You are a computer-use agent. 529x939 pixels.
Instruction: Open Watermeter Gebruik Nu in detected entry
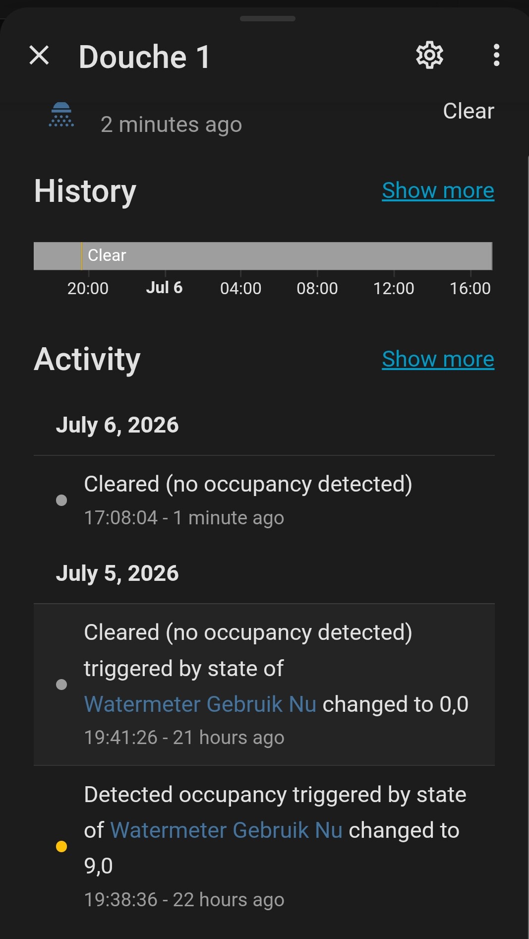point(226,830)
